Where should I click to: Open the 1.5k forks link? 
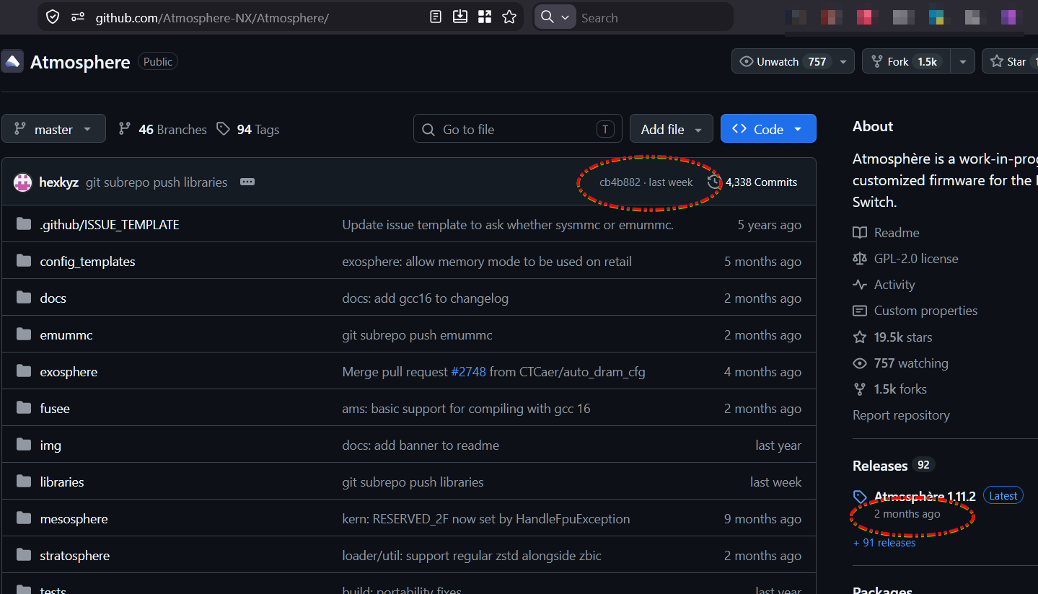pos(900,389)
